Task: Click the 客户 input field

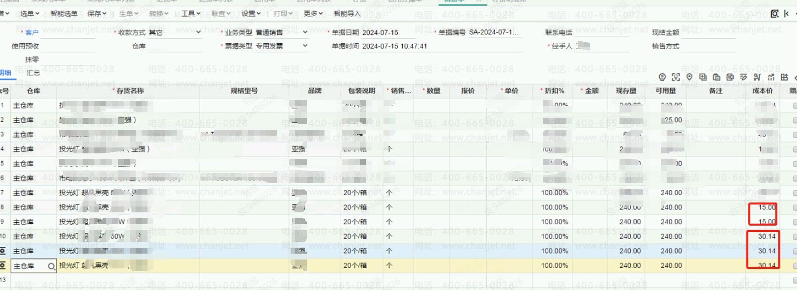Action: (68, 32)
